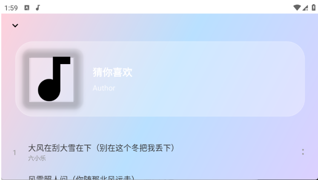Tap the text (你随那北风远去) of the second song
The width and height of the screenshot is (318, 180).
(x=103, y=178)
